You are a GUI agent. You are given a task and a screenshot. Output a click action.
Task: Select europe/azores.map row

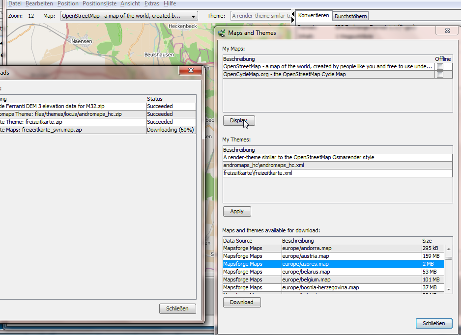click(x=333, y=264)
